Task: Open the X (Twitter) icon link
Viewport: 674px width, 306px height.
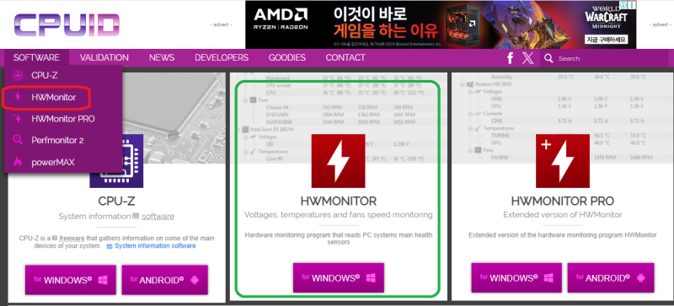Action: (528, 58)
